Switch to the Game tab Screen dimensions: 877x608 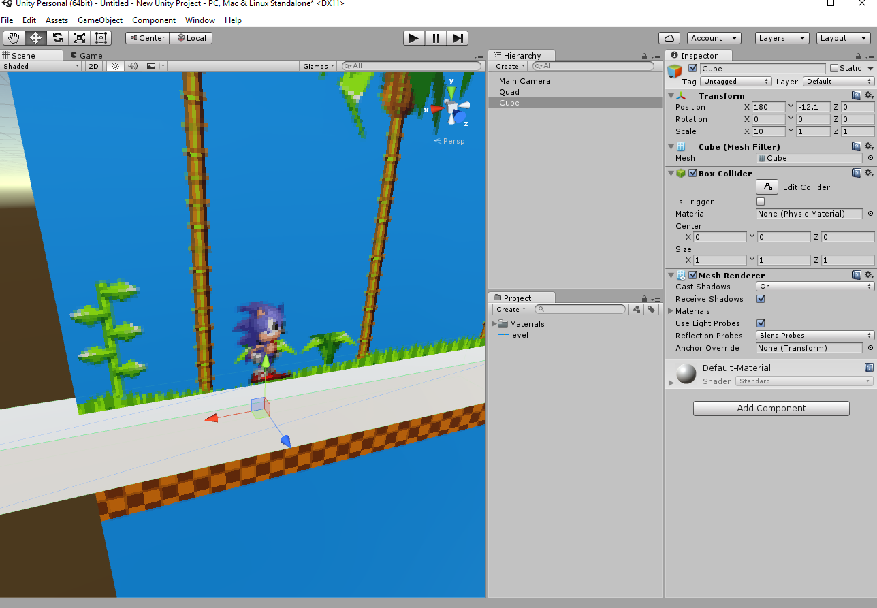tap(86, 56)
